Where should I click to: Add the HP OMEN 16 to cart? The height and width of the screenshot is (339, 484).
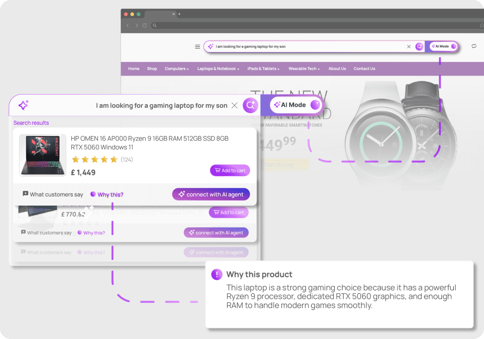point(230,171)
